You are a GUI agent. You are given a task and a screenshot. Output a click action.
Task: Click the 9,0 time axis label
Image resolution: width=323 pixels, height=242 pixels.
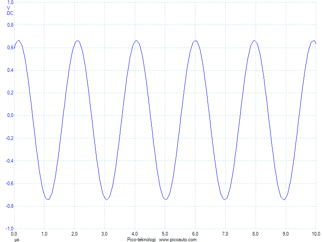pyautogui.click(x=285, y=234)
